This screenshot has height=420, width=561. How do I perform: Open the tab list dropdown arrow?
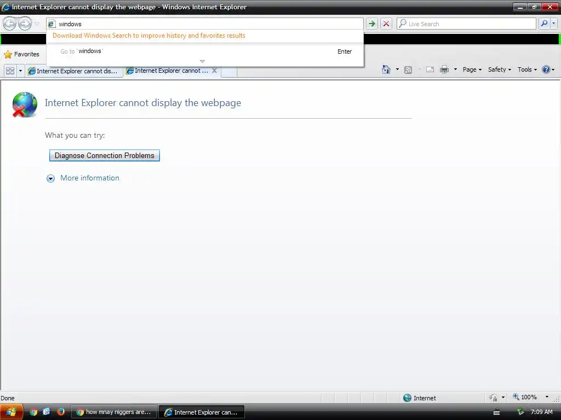pyautogui.click(x=20, y=71)
